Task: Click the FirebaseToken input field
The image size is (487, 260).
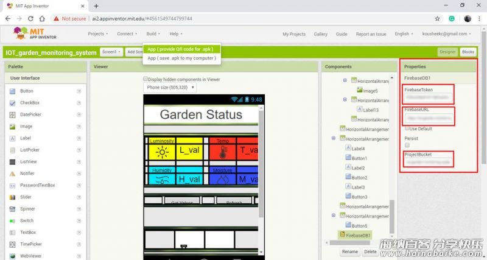Action: (428, 97)
